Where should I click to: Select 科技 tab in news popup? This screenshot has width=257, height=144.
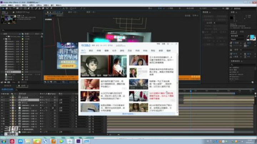point(137,51)
